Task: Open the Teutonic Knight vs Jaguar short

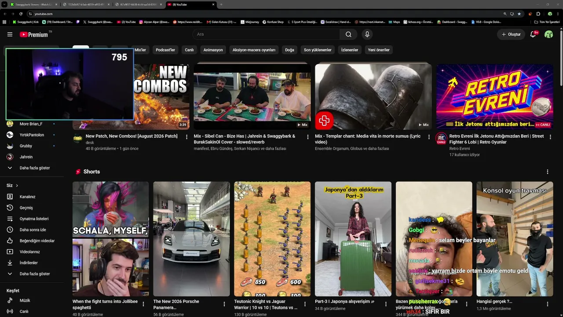Action: click(x=272, y=239)
